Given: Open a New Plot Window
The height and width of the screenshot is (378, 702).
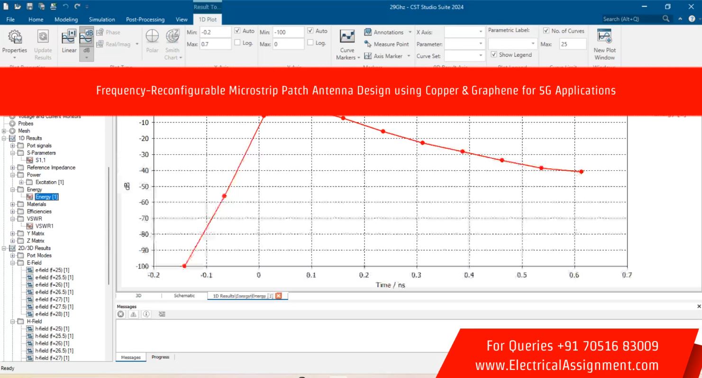Looking at the screenshot, I should click(x=604, y=44).
